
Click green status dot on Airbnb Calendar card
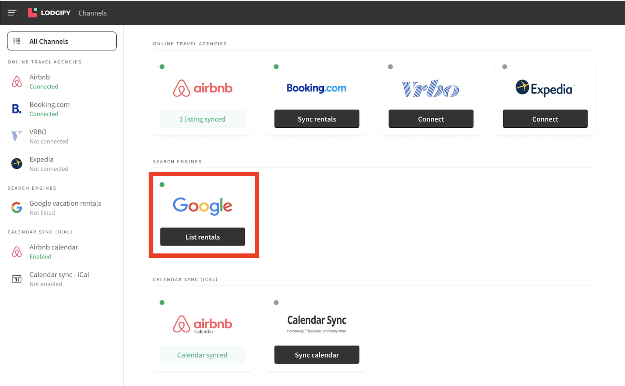point(162,303)
